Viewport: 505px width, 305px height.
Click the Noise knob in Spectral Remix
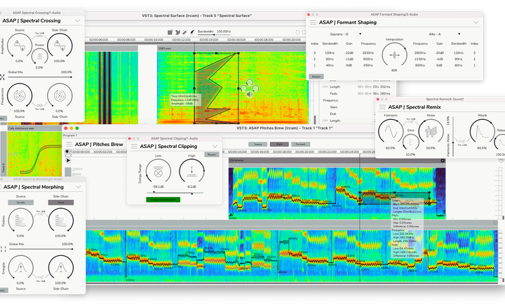click(431, 130)
